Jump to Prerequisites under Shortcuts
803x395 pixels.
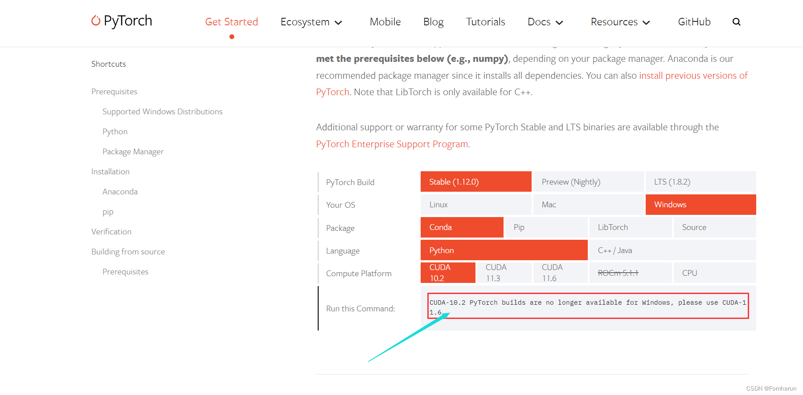[114, 92]
